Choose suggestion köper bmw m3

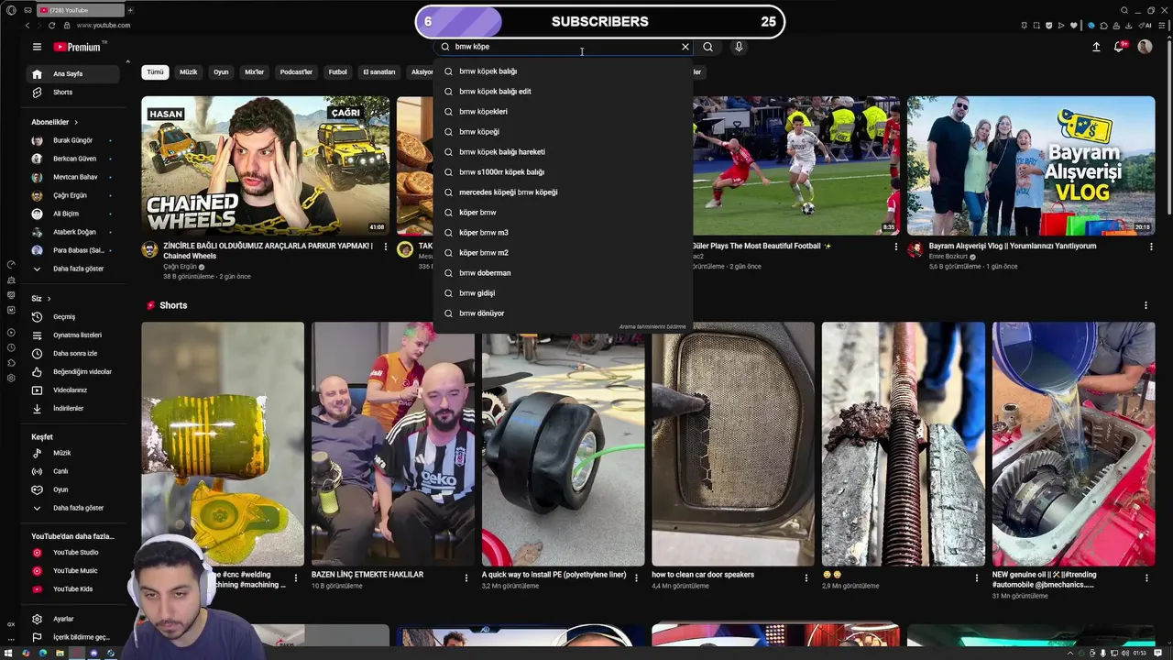[563, 233]
